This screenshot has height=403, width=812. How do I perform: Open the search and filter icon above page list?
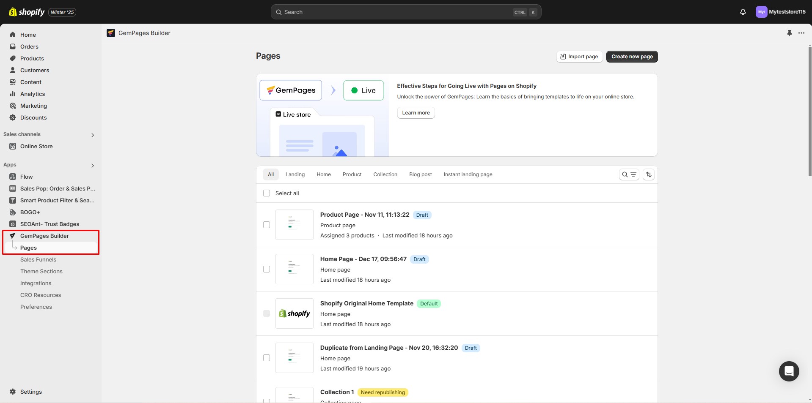pyautogui.click(x=629, y=174)
